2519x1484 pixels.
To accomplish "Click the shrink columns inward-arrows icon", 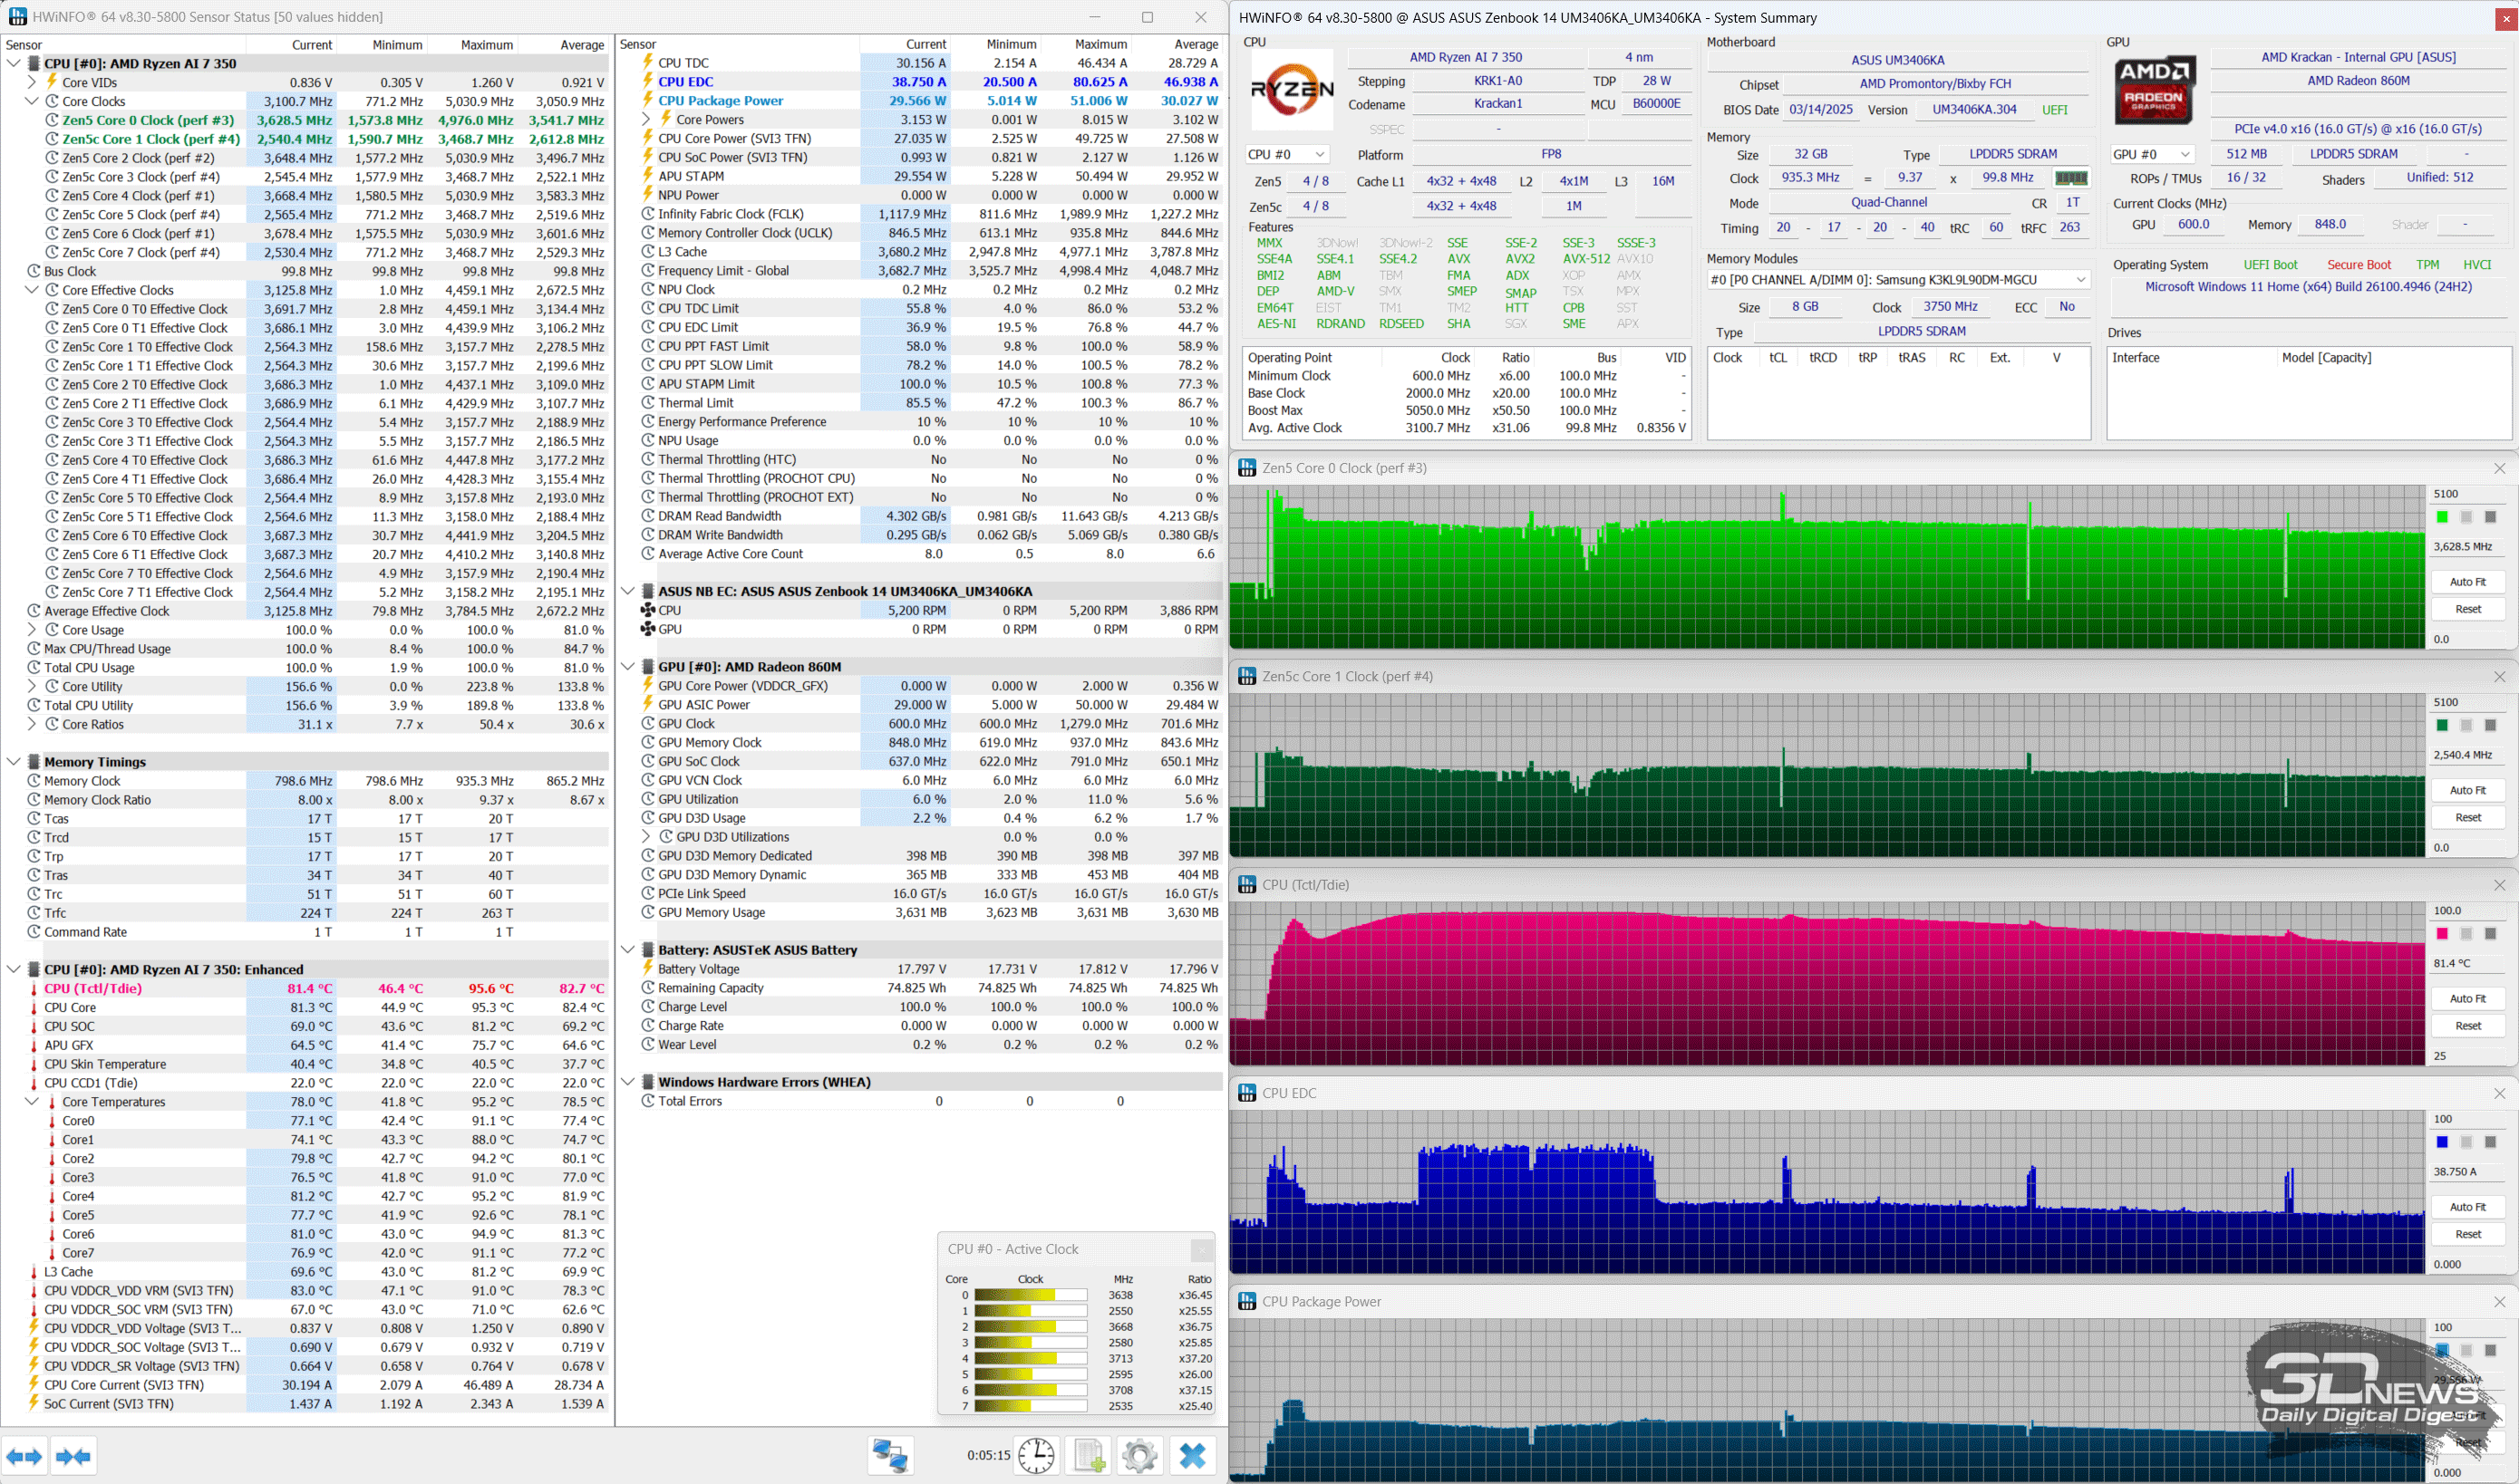I will tap(73, 1456).
